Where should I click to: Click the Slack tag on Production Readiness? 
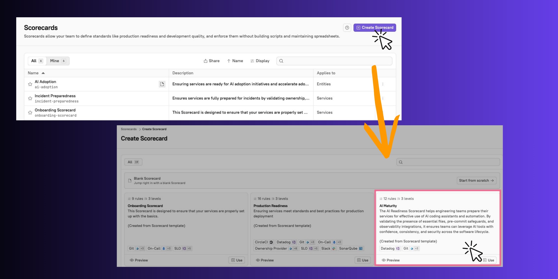pos(328,249)
